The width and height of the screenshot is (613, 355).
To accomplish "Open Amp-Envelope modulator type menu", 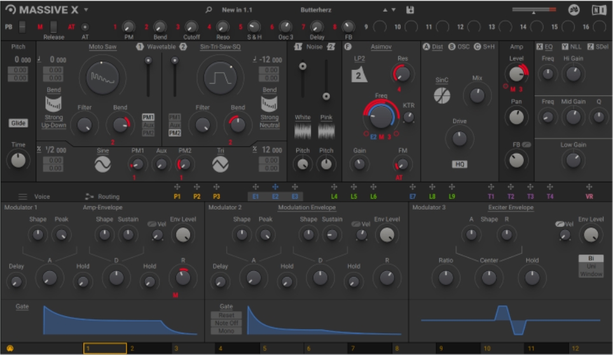I will click(102, 208).
